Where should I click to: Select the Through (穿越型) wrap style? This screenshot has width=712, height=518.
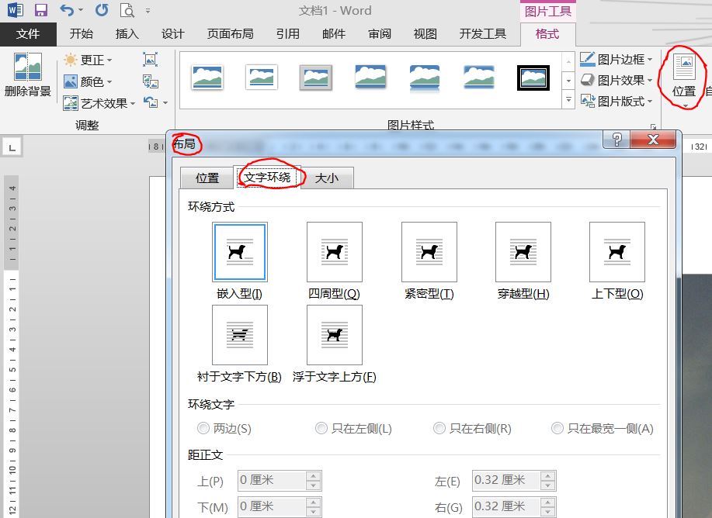coord(523,252)
